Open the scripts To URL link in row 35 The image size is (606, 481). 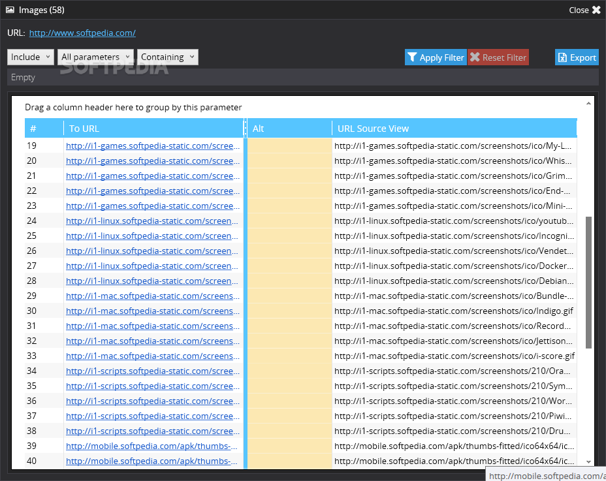[x=153, y=386]
